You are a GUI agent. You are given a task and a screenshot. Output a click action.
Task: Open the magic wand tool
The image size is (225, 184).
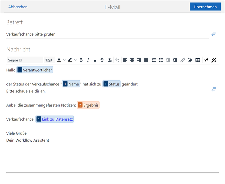[x=214, y=60]
